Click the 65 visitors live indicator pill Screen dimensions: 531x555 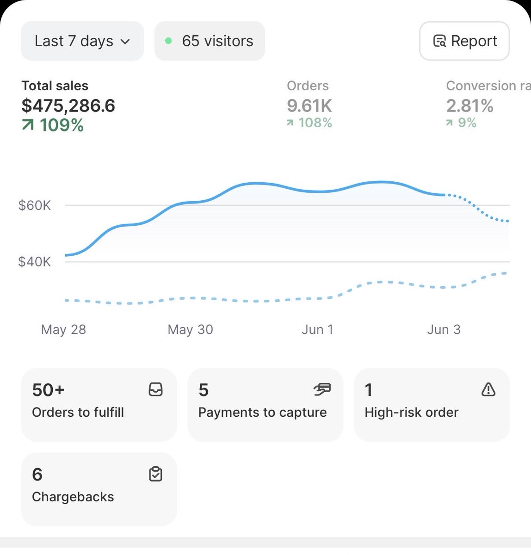coord(210,41)
